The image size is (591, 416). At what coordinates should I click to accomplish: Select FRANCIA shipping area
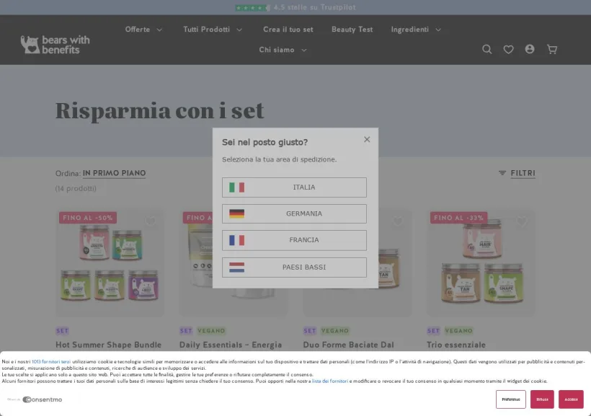[294, 240]
